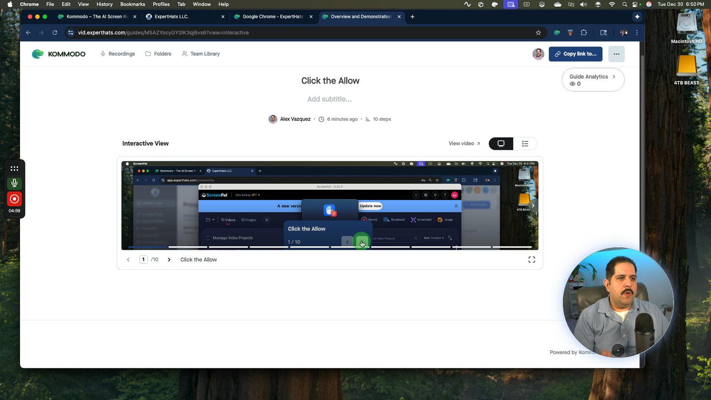Open the three-dot more options menu
Viewport: 711px width, 400px height.
[x=616, y=54]
